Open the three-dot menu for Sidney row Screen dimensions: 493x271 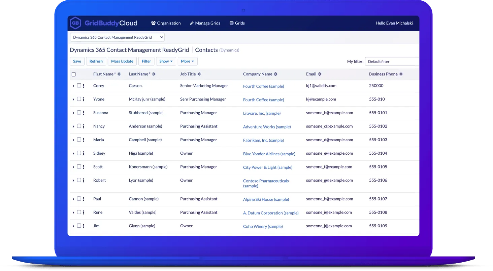(x=84, y=153)
